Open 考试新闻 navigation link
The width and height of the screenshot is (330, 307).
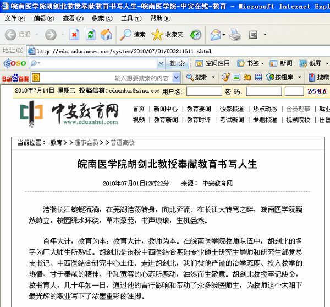coord(232,120)
